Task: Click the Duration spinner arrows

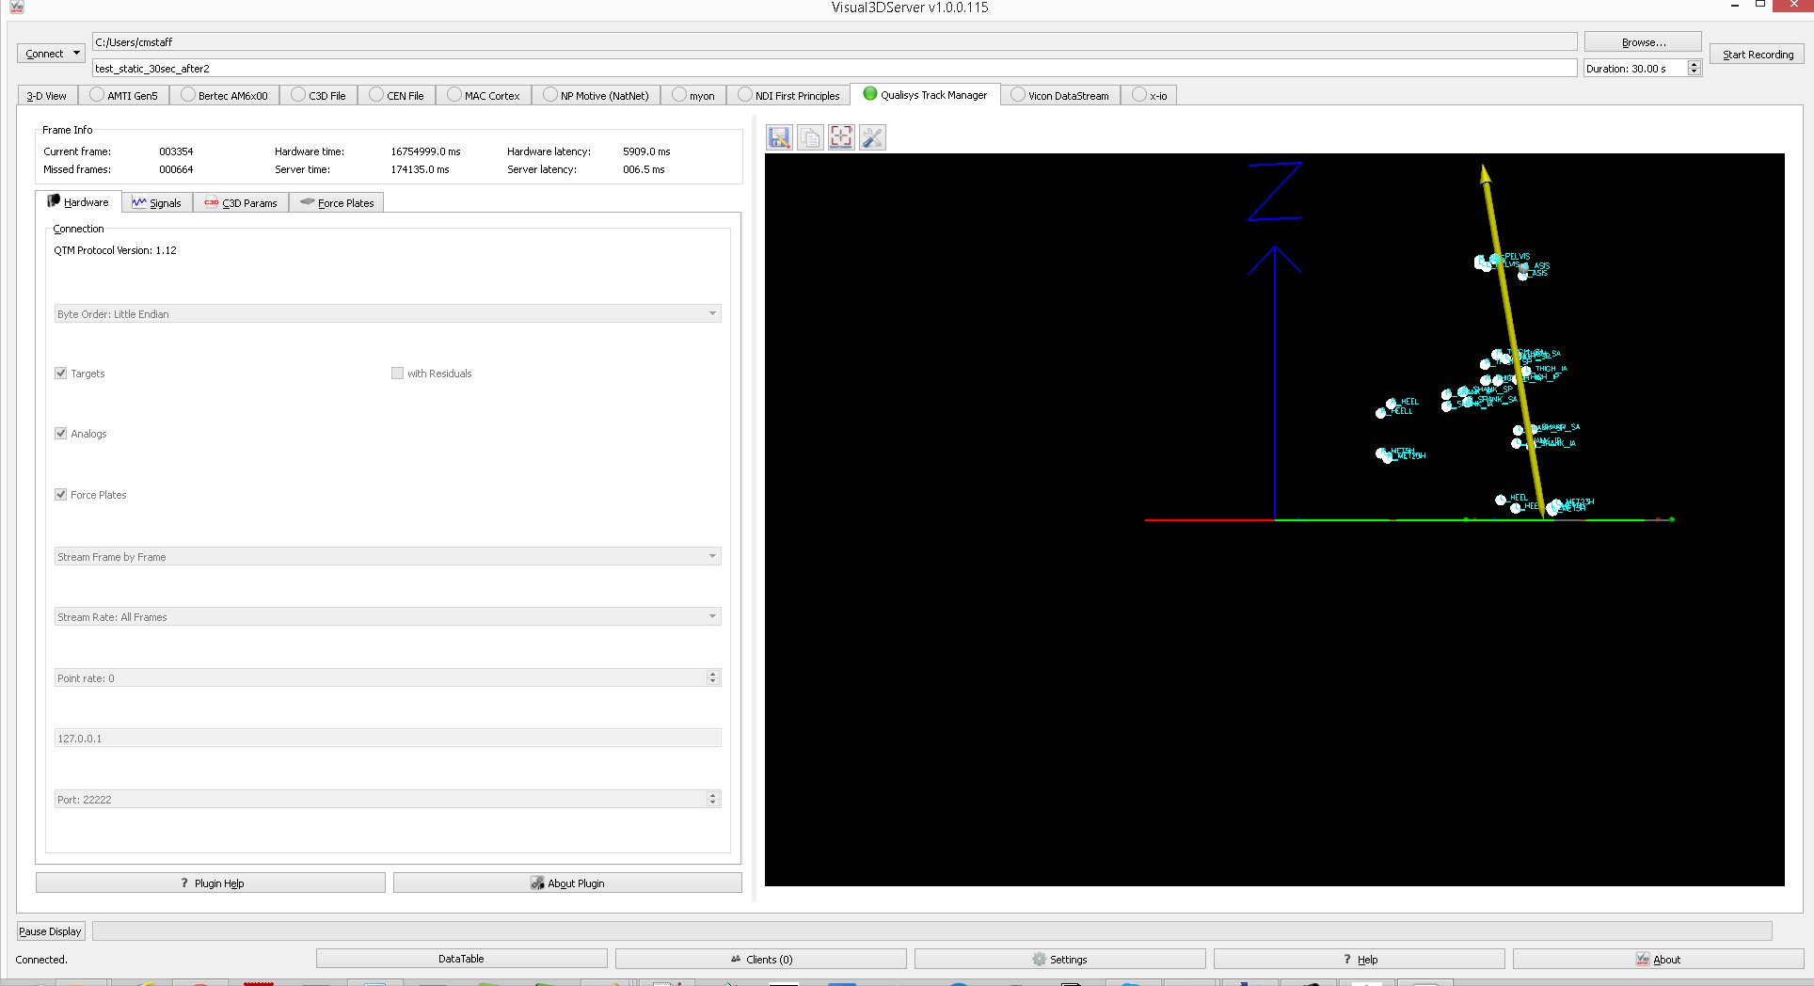Action: click(x=1694, y=68)
